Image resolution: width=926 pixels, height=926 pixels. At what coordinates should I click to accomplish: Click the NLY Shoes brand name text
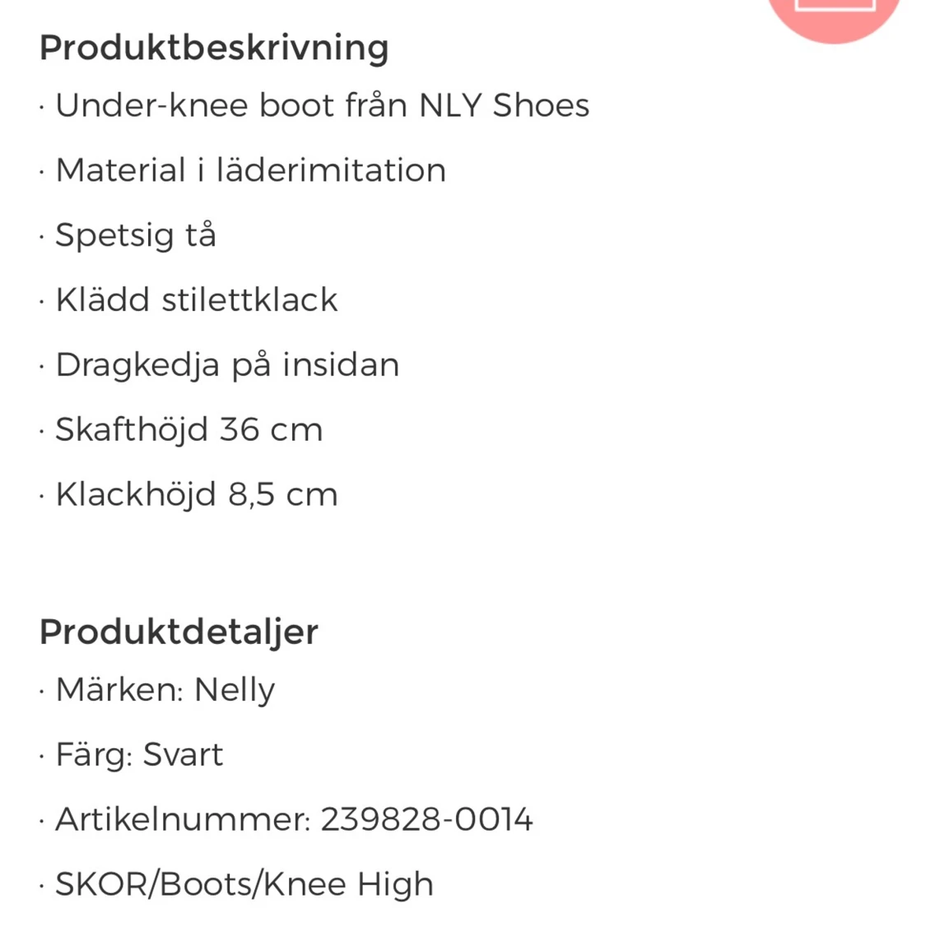pos(504,105)
